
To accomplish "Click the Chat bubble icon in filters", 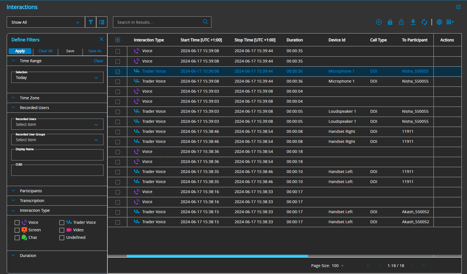I will pos(24,237).
